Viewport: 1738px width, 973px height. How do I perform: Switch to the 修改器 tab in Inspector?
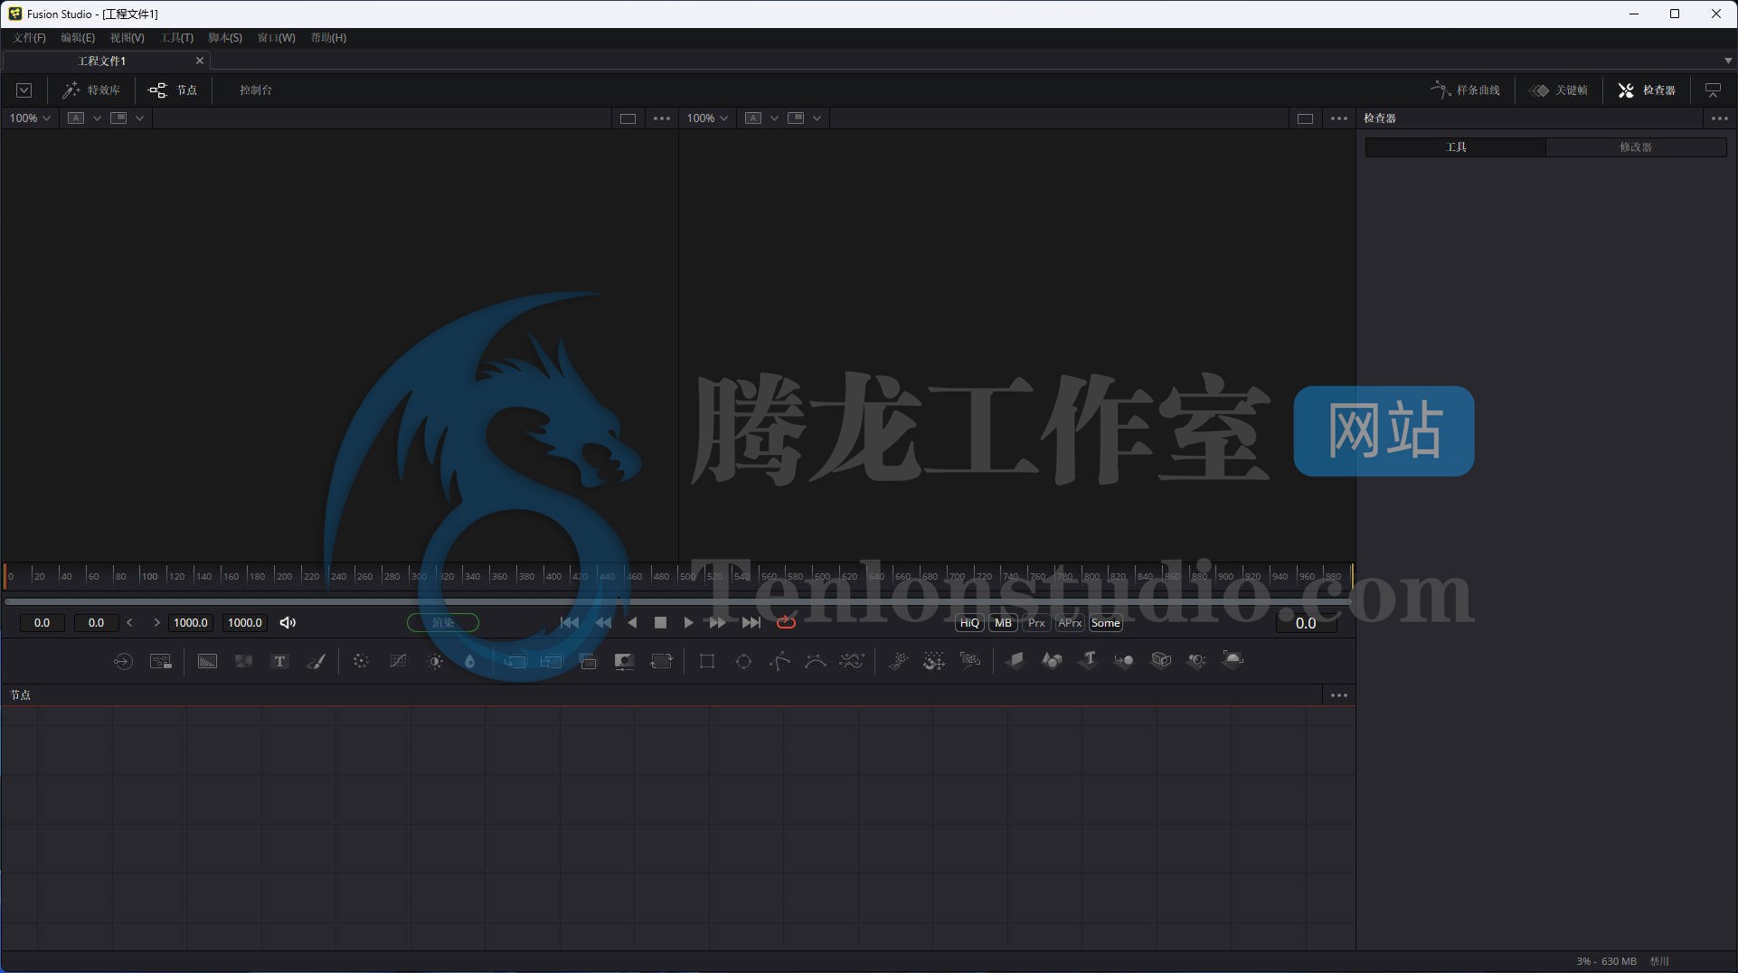click(1636, 146)
